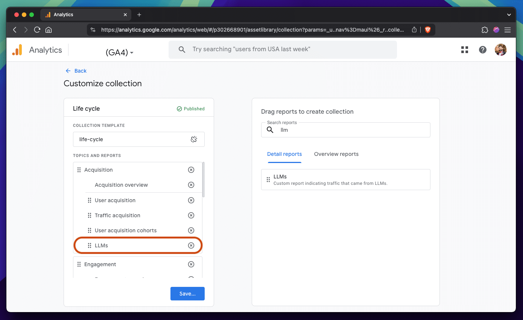Click the browser URL address bar
The height and width of the screenshot is (320, 523).
click(x=252, y=30)
